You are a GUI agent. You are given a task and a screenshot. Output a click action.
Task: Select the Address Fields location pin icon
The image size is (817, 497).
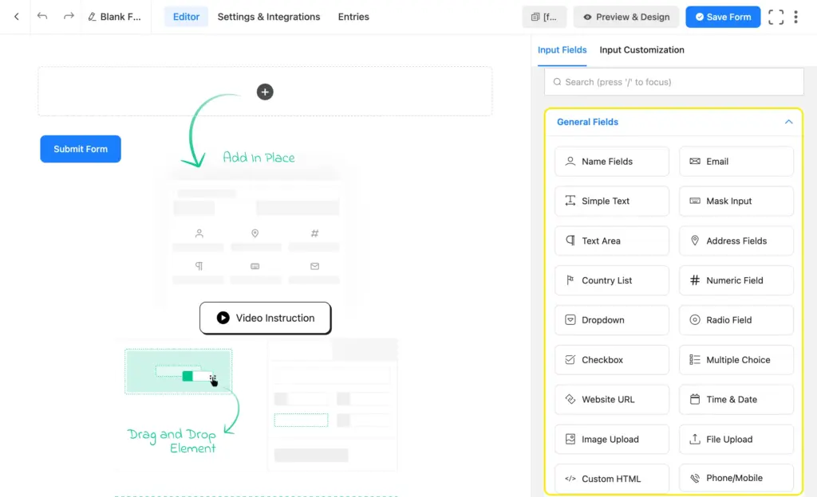pyautogui.click(x=693, y=241)
